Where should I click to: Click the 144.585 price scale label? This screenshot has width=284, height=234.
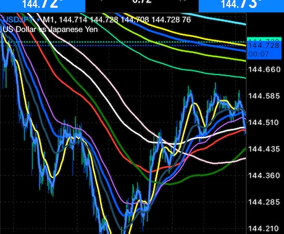coord(264,96)
